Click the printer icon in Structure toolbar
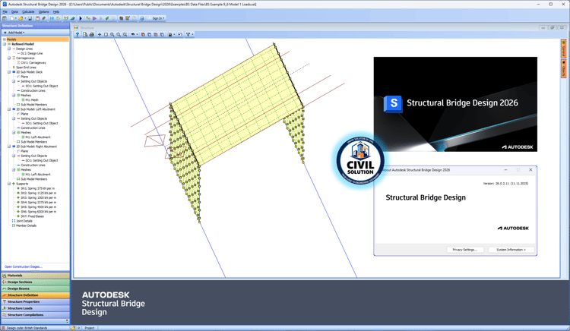570x331 pixels. coord(92,34)
